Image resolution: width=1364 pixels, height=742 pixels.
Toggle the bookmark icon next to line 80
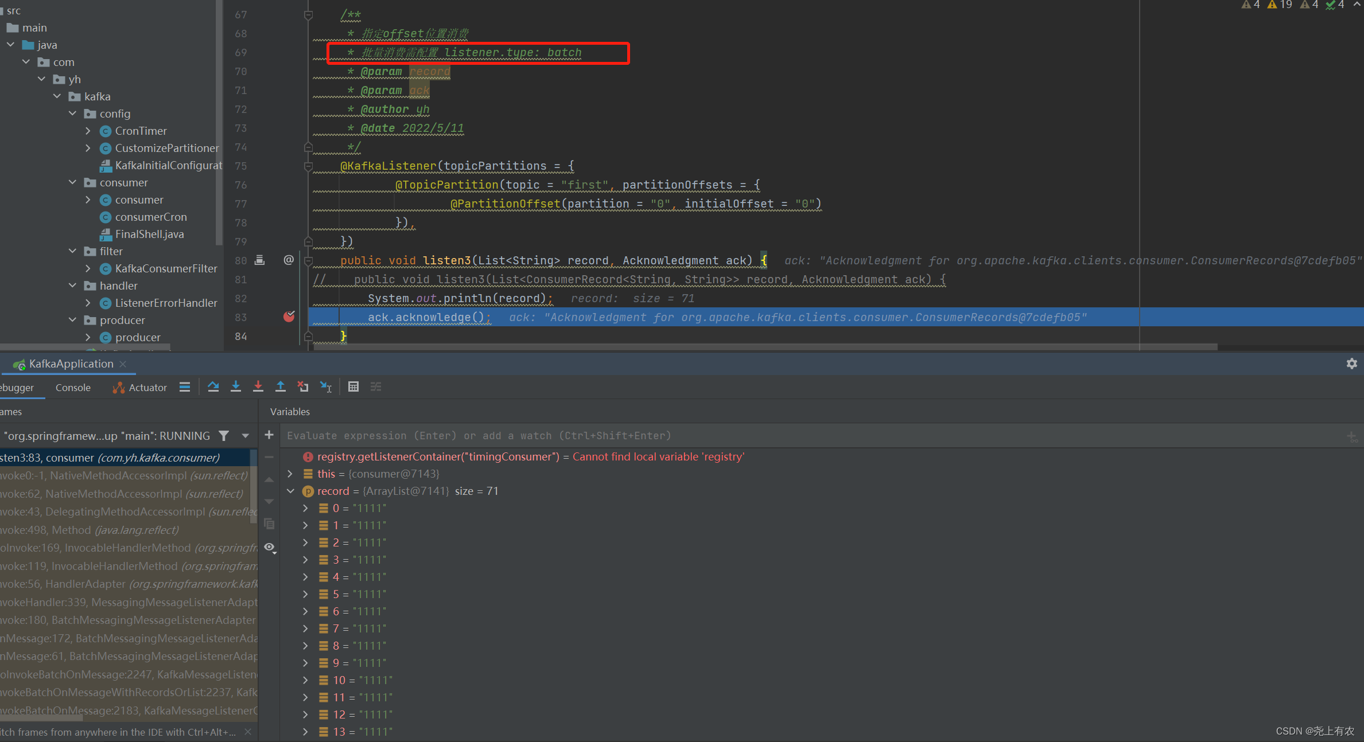click(x=259, y=260)
